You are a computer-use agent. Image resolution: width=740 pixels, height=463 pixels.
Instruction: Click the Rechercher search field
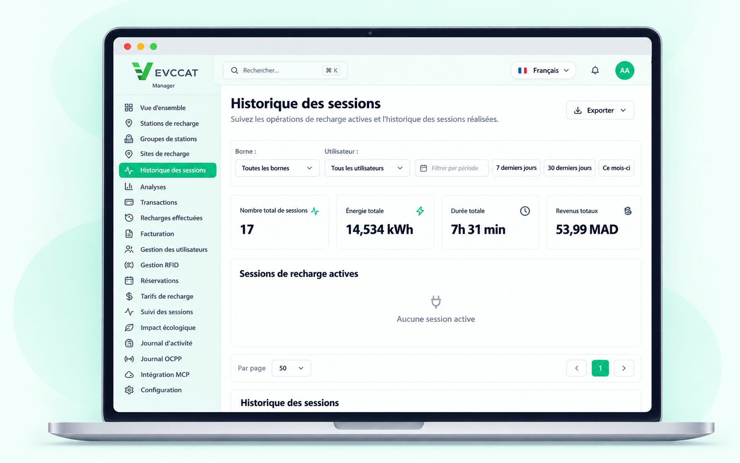click(285, 70)
